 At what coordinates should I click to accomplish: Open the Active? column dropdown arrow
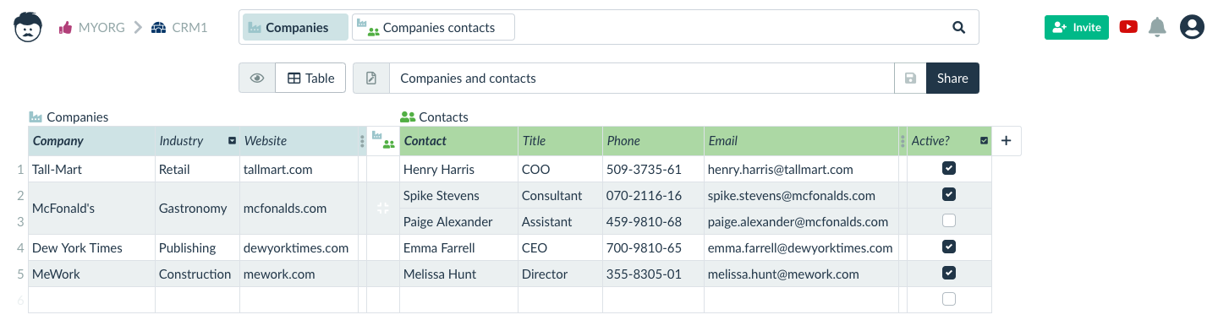pos(984,141)
